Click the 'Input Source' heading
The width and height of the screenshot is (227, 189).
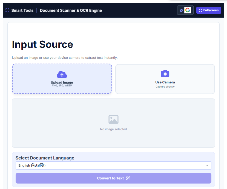(42, 44)
